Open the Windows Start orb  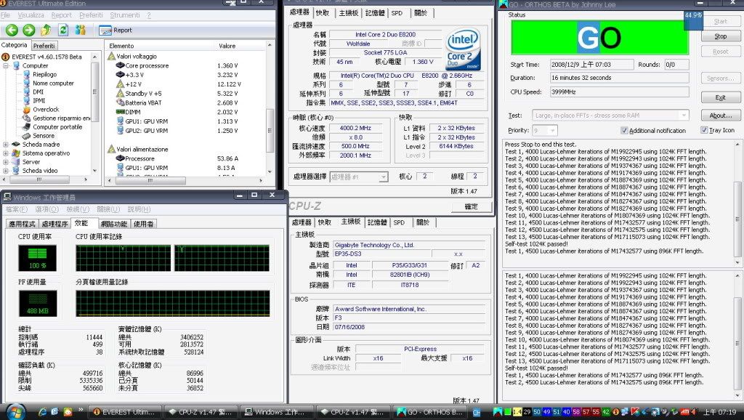click(x=15, y=411)
